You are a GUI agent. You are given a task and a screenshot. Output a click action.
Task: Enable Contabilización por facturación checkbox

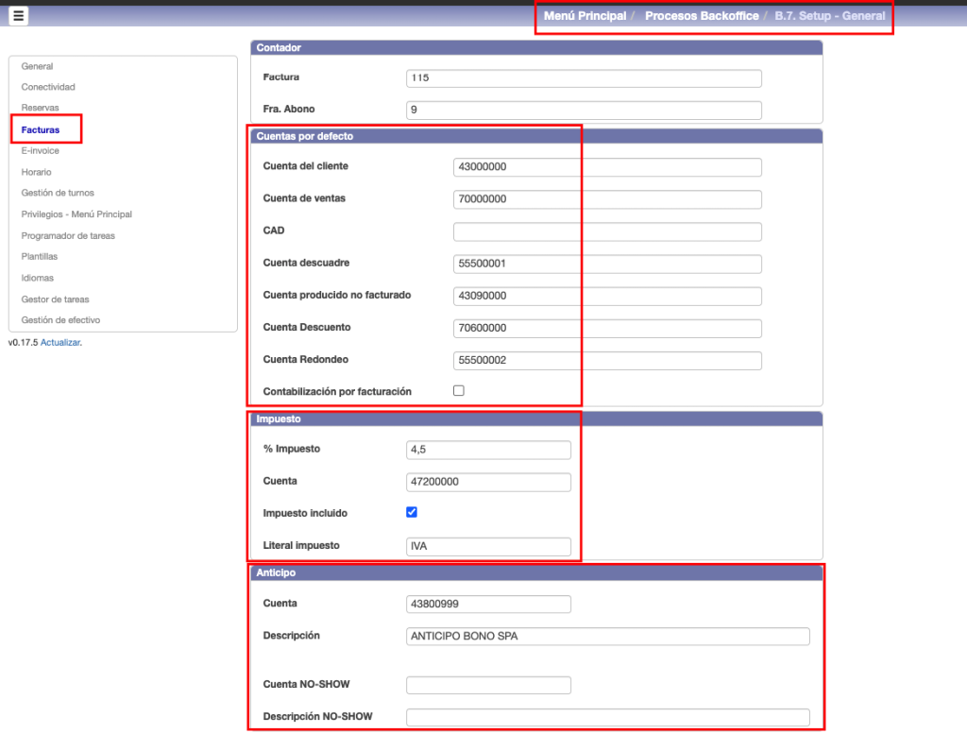pyautogui.click(x=459, y=391)
